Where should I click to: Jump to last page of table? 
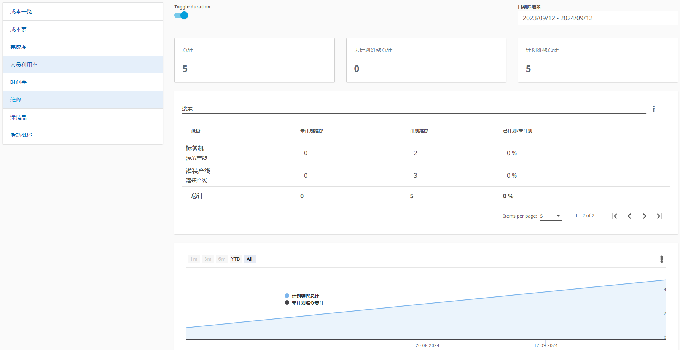pos(660,216)
